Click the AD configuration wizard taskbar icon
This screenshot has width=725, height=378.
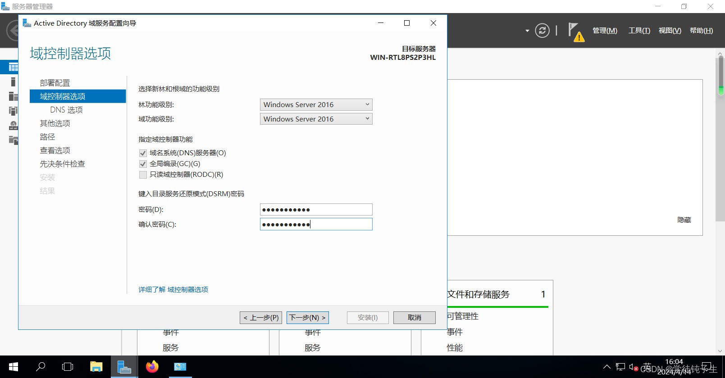pyautogui.click(x=180, y=367)
